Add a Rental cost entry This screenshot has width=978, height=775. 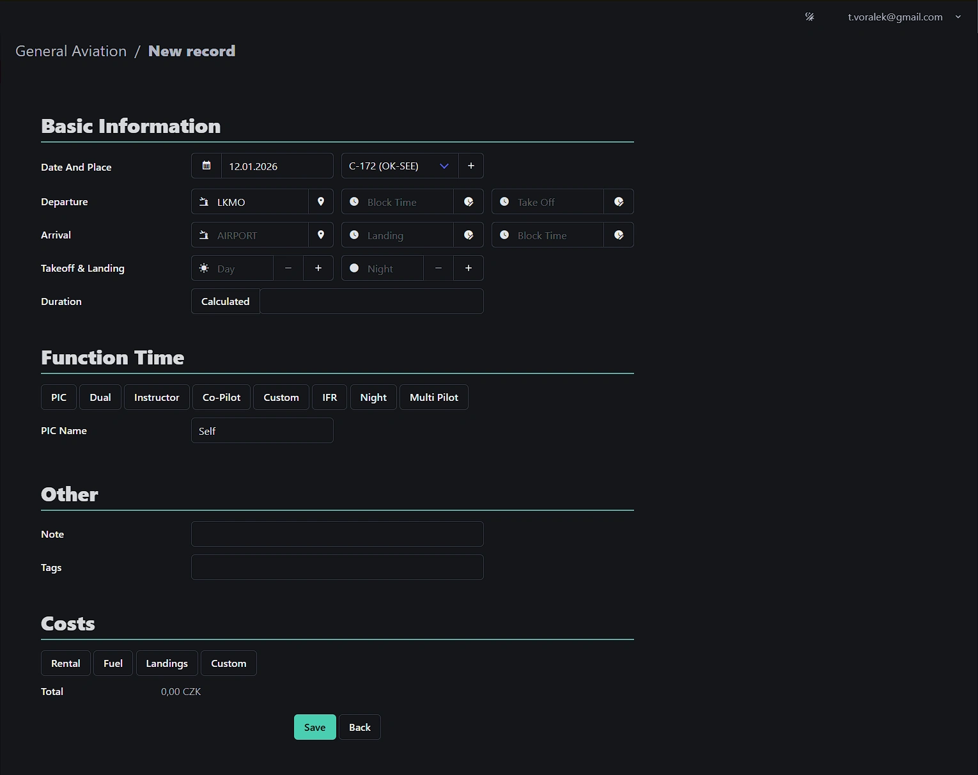click(66, 663)
